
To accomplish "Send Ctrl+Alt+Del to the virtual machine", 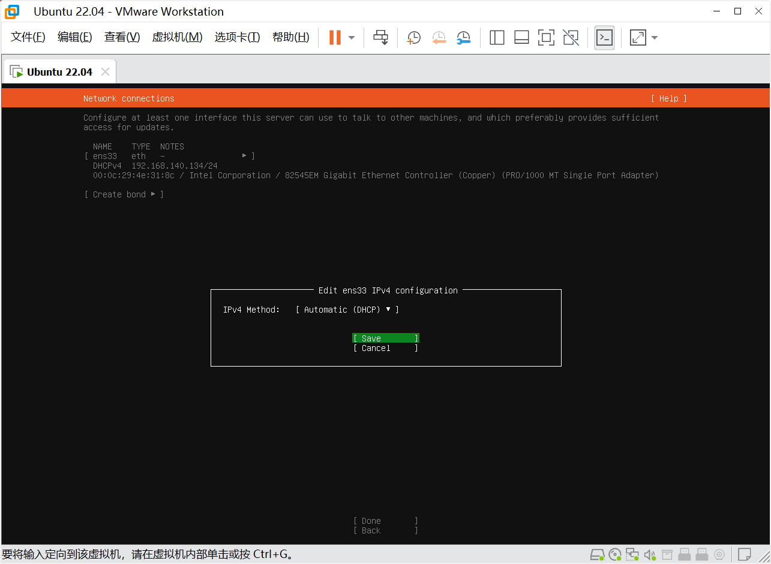I will pos(380,37).
